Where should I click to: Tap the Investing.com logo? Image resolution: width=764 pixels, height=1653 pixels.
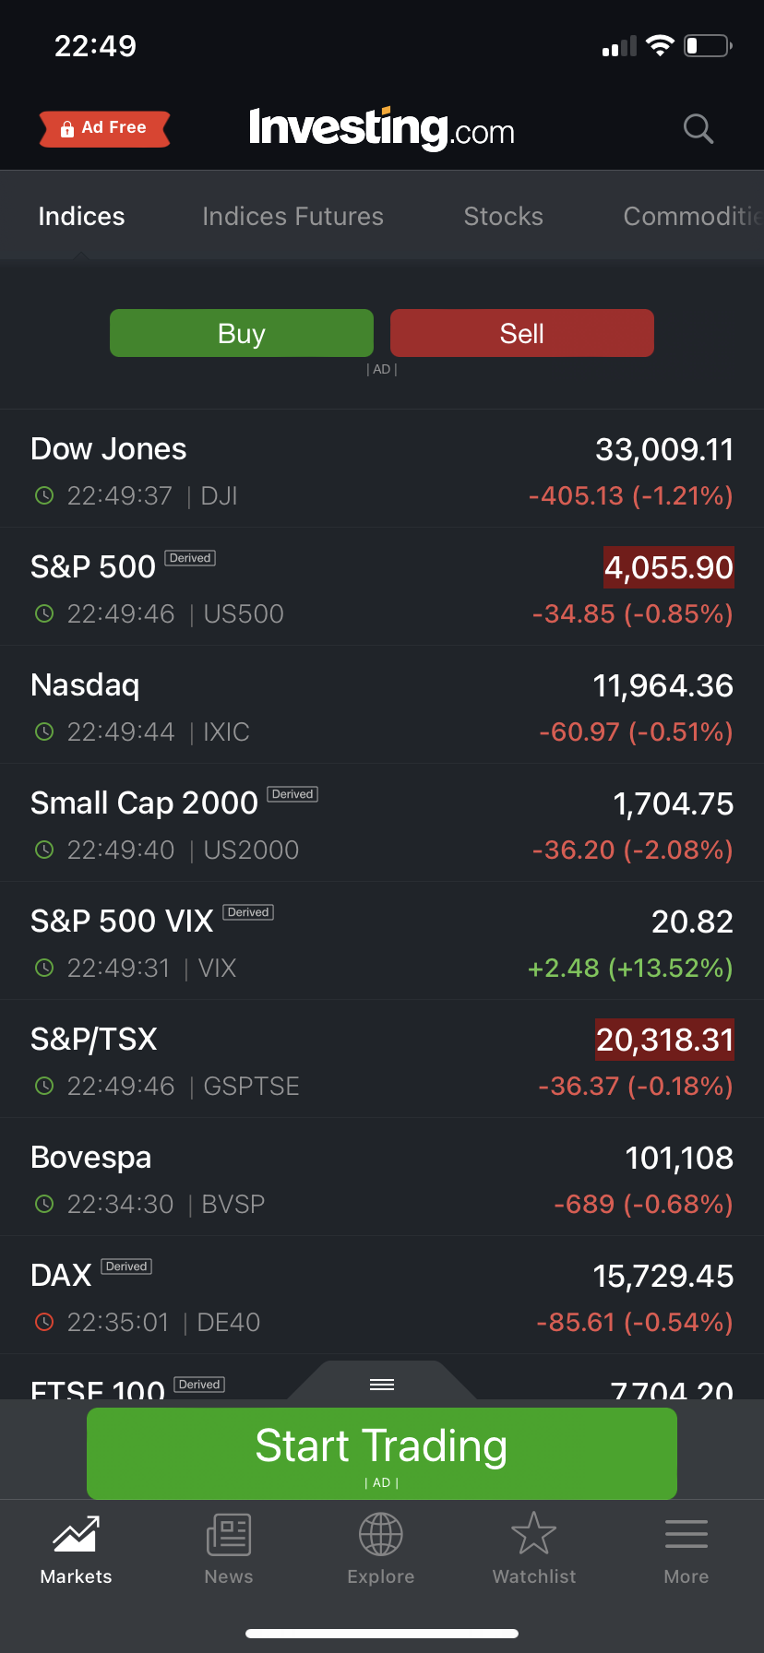(x=382, y=128)
